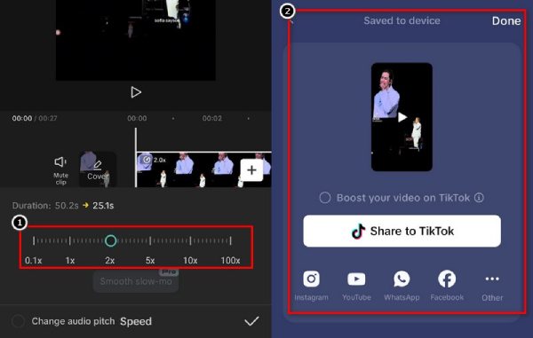
Task: Click the 00:00 timeline ruler mark
Action: point(137,118)
